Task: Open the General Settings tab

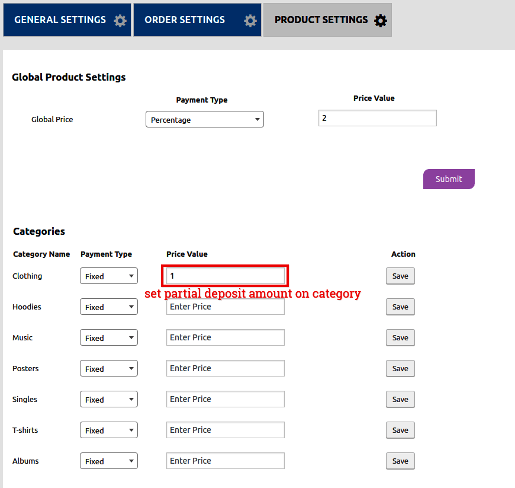Action: coord(60,20)
